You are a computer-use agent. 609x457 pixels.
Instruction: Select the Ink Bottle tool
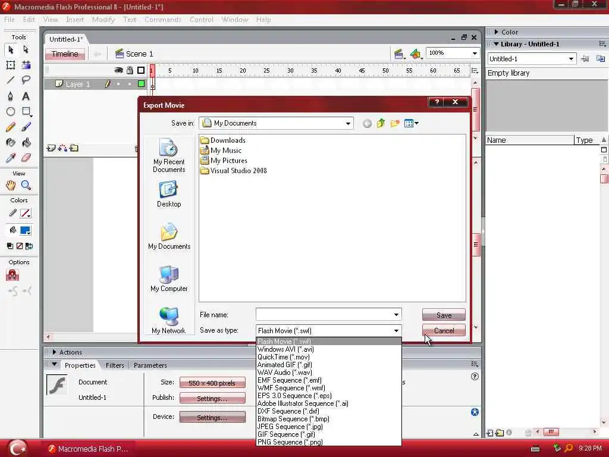(x=11, y=143)
